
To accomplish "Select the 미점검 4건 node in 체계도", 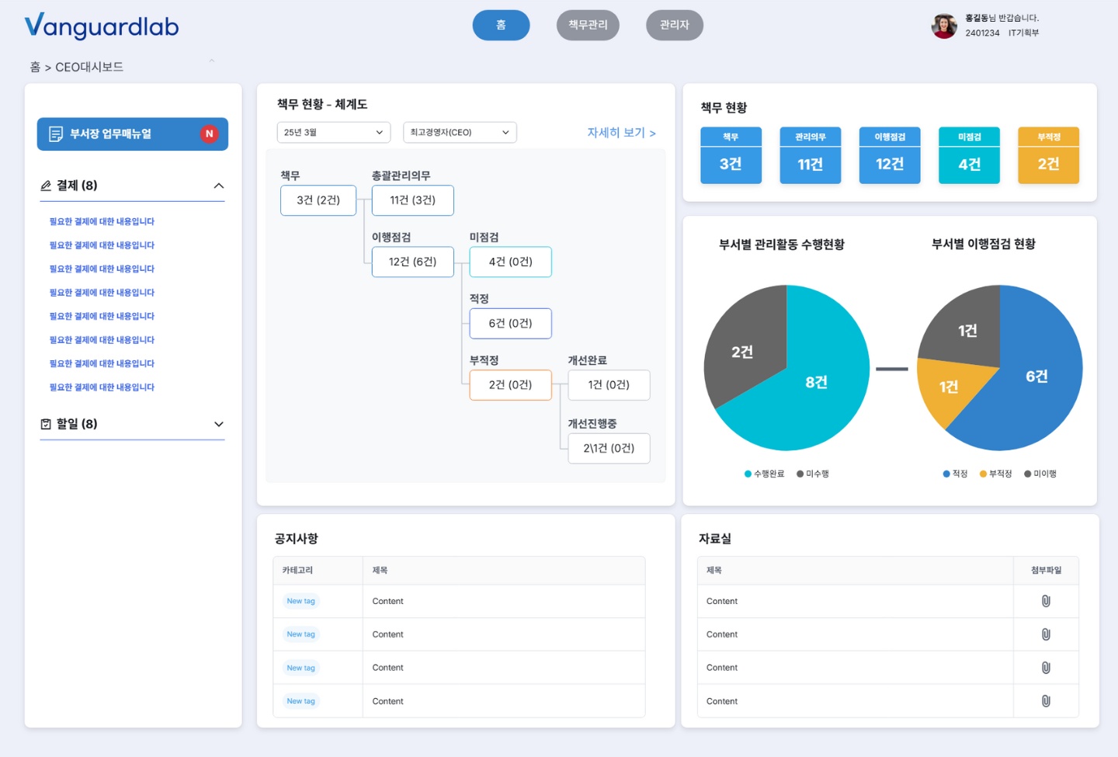I will (x=510, y=262).
